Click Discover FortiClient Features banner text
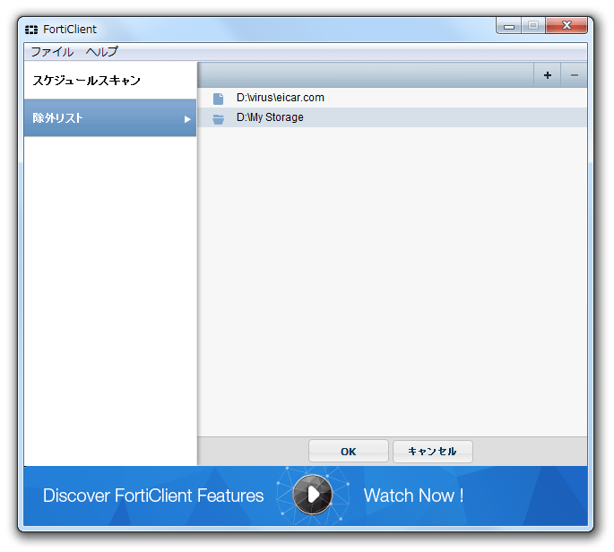The image size is (614, 552). pyautogui.click(x=153, y=496)
